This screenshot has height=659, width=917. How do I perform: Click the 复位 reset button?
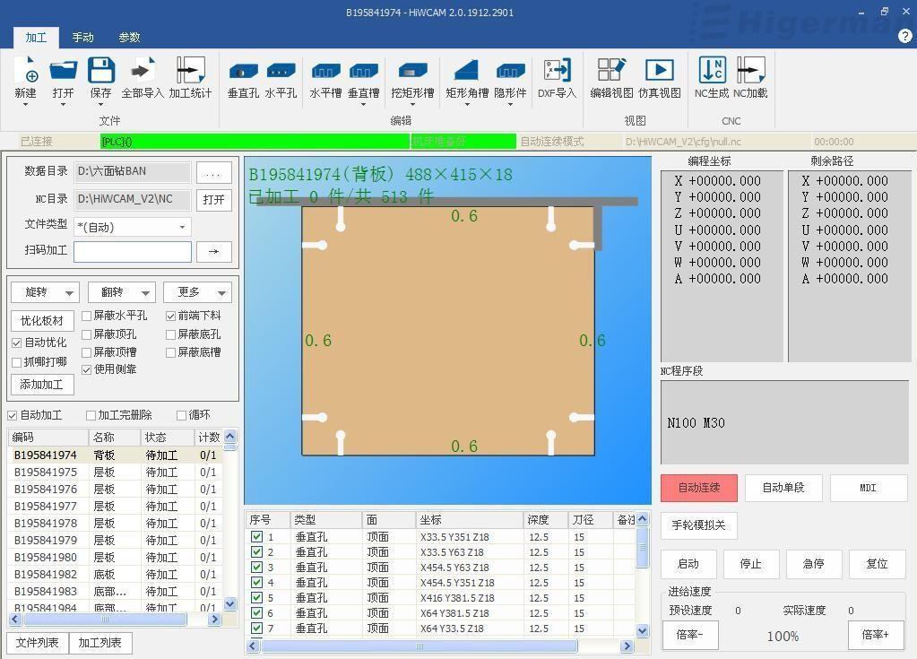tap(878, 564)
